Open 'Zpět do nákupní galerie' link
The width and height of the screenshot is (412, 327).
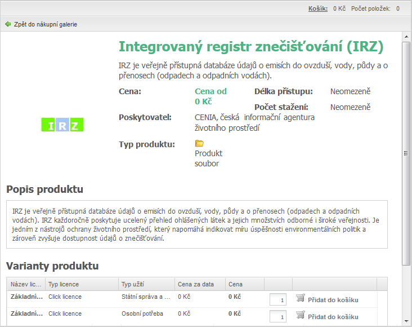point(46,24)
